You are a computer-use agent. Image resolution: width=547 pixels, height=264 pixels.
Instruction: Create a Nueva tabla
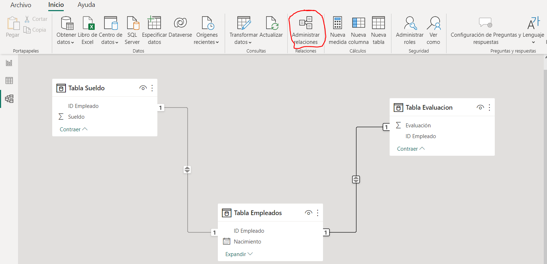(378, 31)
